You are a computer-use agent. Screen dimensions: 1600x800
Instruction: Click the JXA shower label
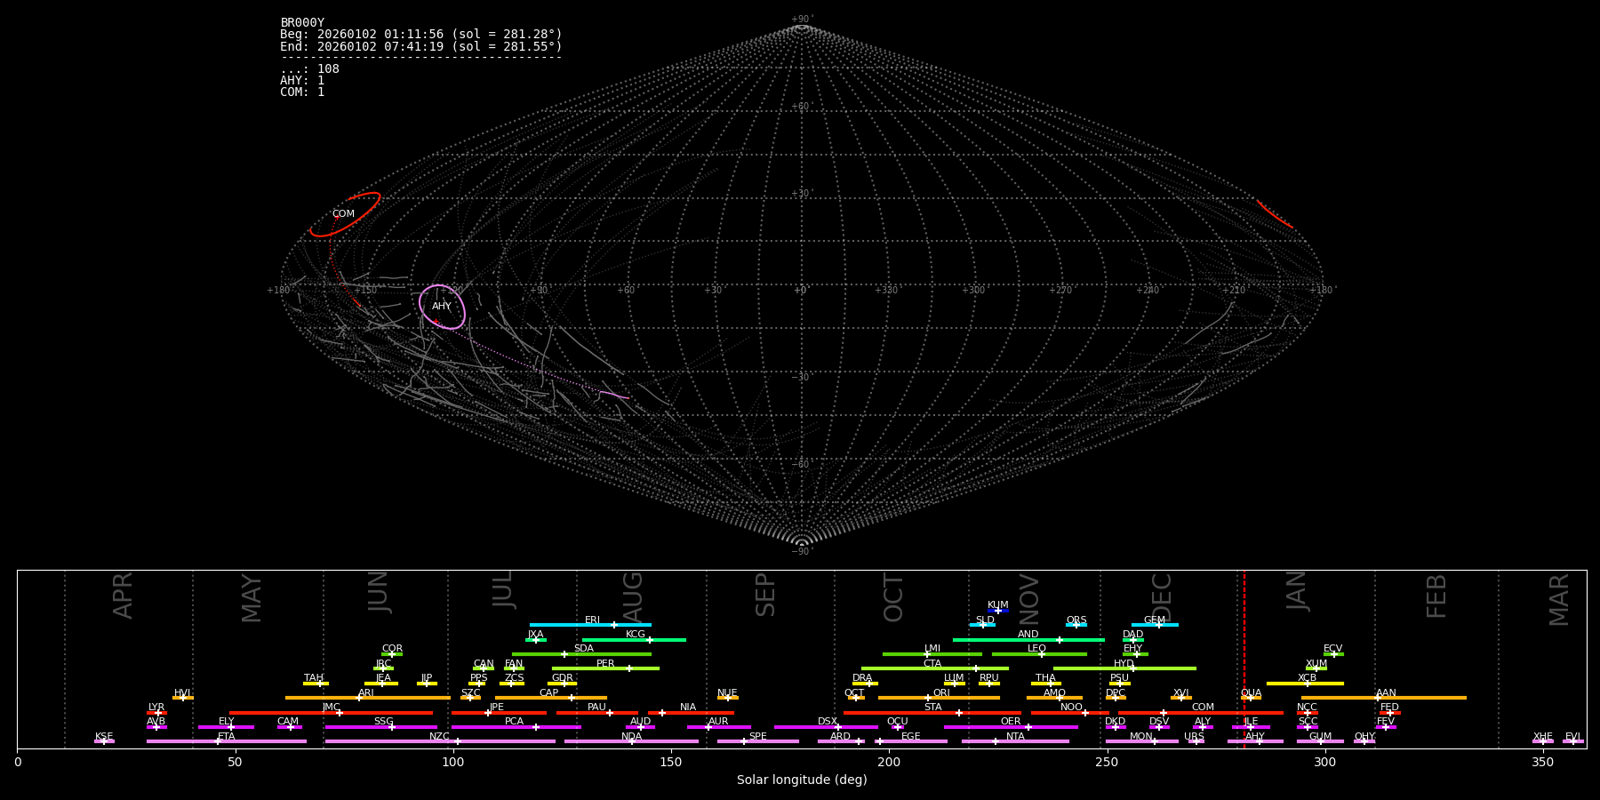(x=535, y=635)
